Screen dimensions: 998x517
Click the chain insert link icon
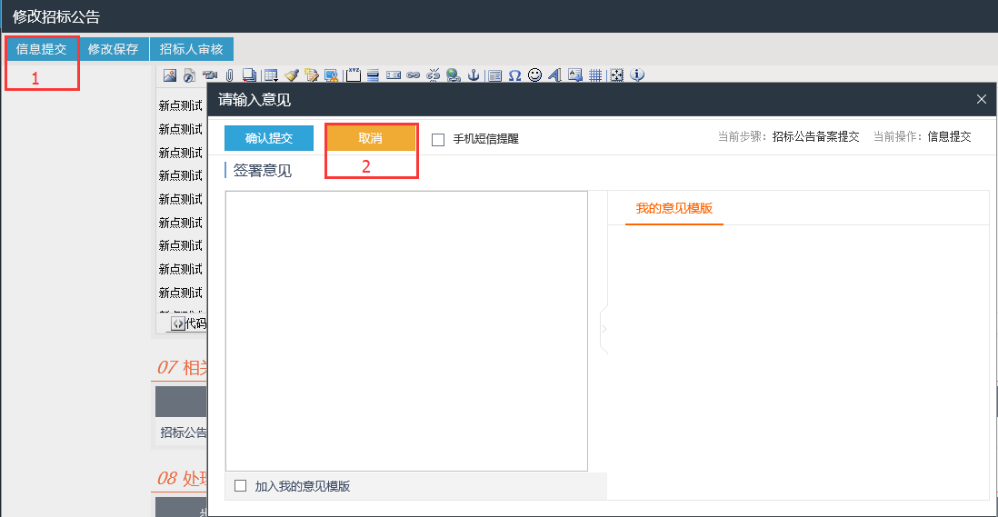point(414,75)
